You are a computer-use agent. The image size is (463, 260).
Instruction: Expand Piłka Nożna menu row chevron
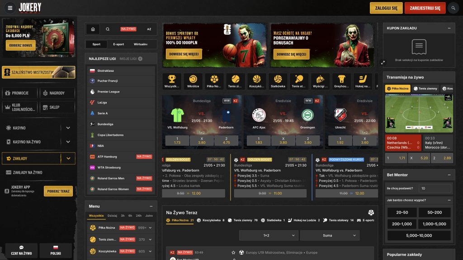tap(150, 228)
